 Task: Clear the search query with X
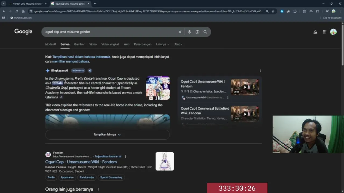point(180,32)
